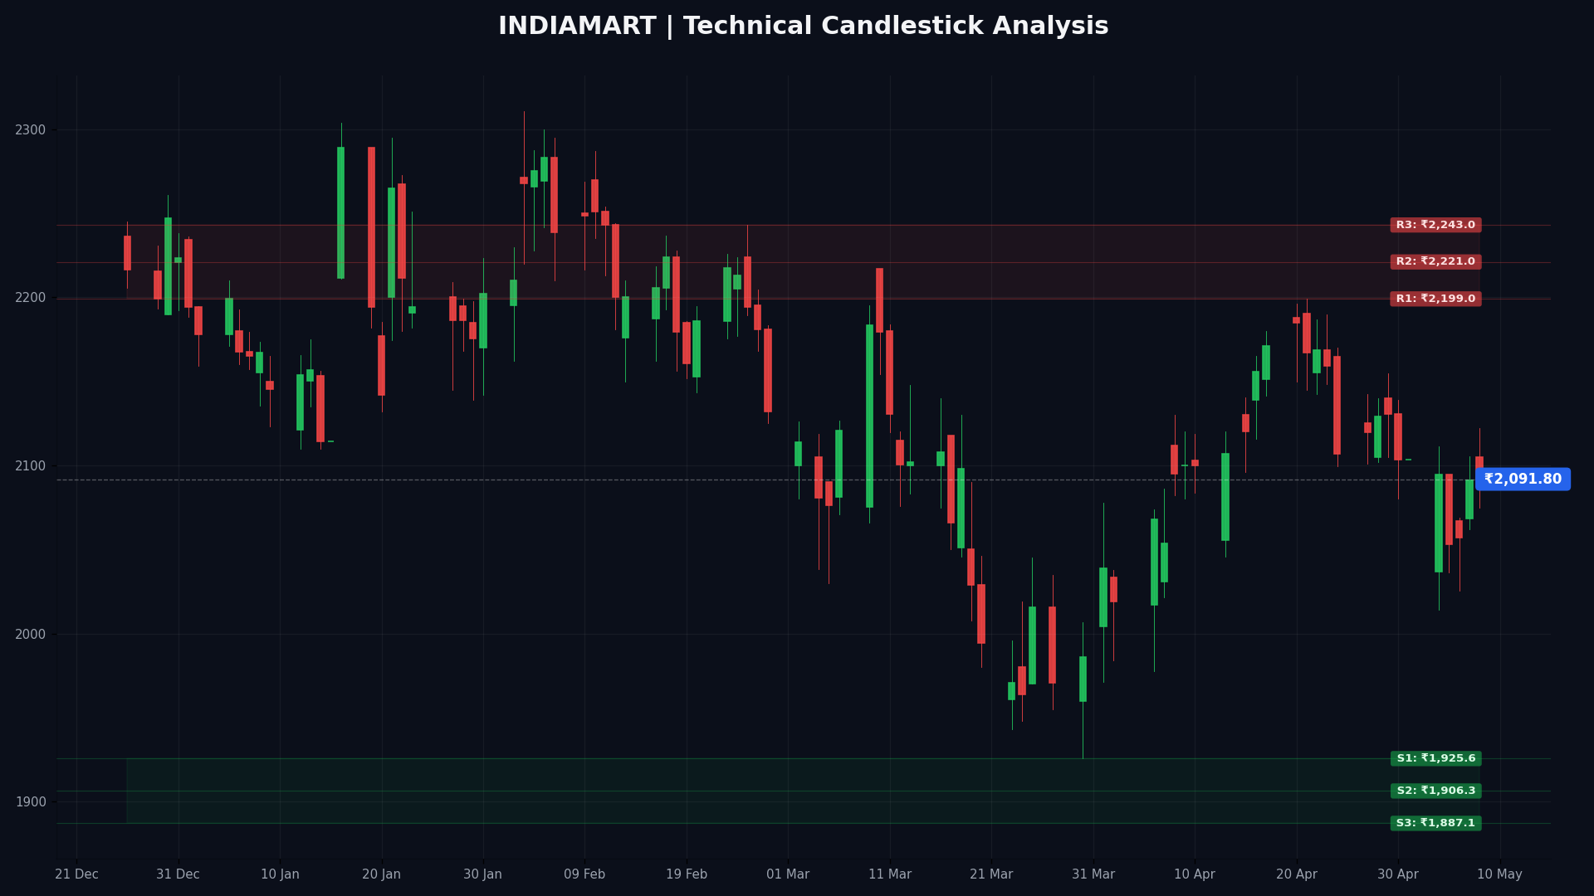The width and height of the screenshot is (1594, 896).
Task: Click the 2100 y-axis label
Action: click(x=31, y=465)
